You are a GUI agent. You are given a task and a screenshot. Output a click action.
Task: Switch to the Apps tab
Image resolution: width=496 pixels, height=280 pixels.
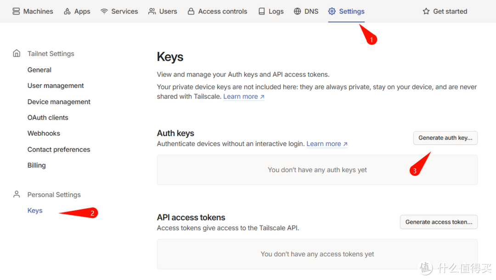[x=77, y=11]
